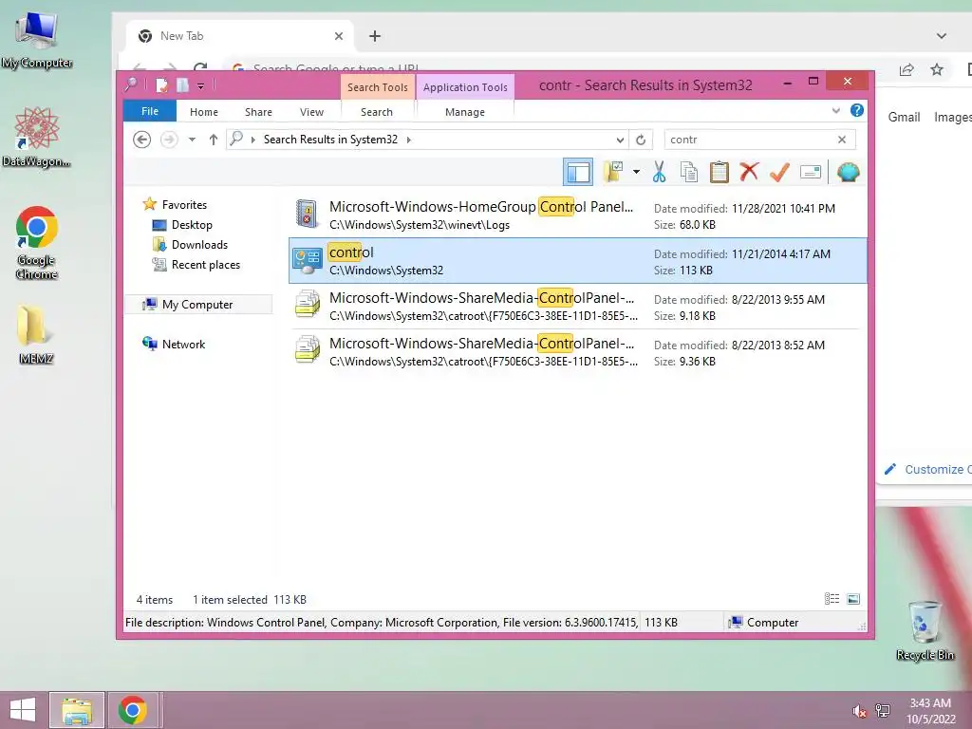Select ShareMedia-ControlPanel result modified 8:52 AM
The height and width of the screenshot is (729, 972).
[x=578, y=351]
